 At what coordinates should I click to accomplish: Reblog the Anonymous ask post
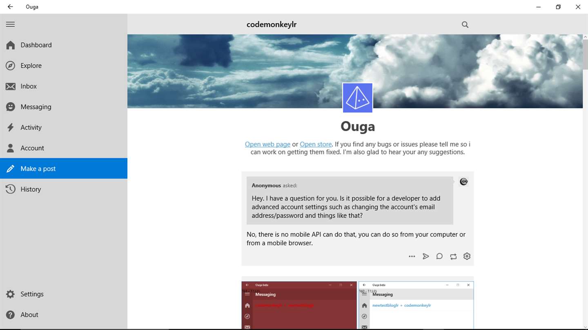[x=453, y=256]
